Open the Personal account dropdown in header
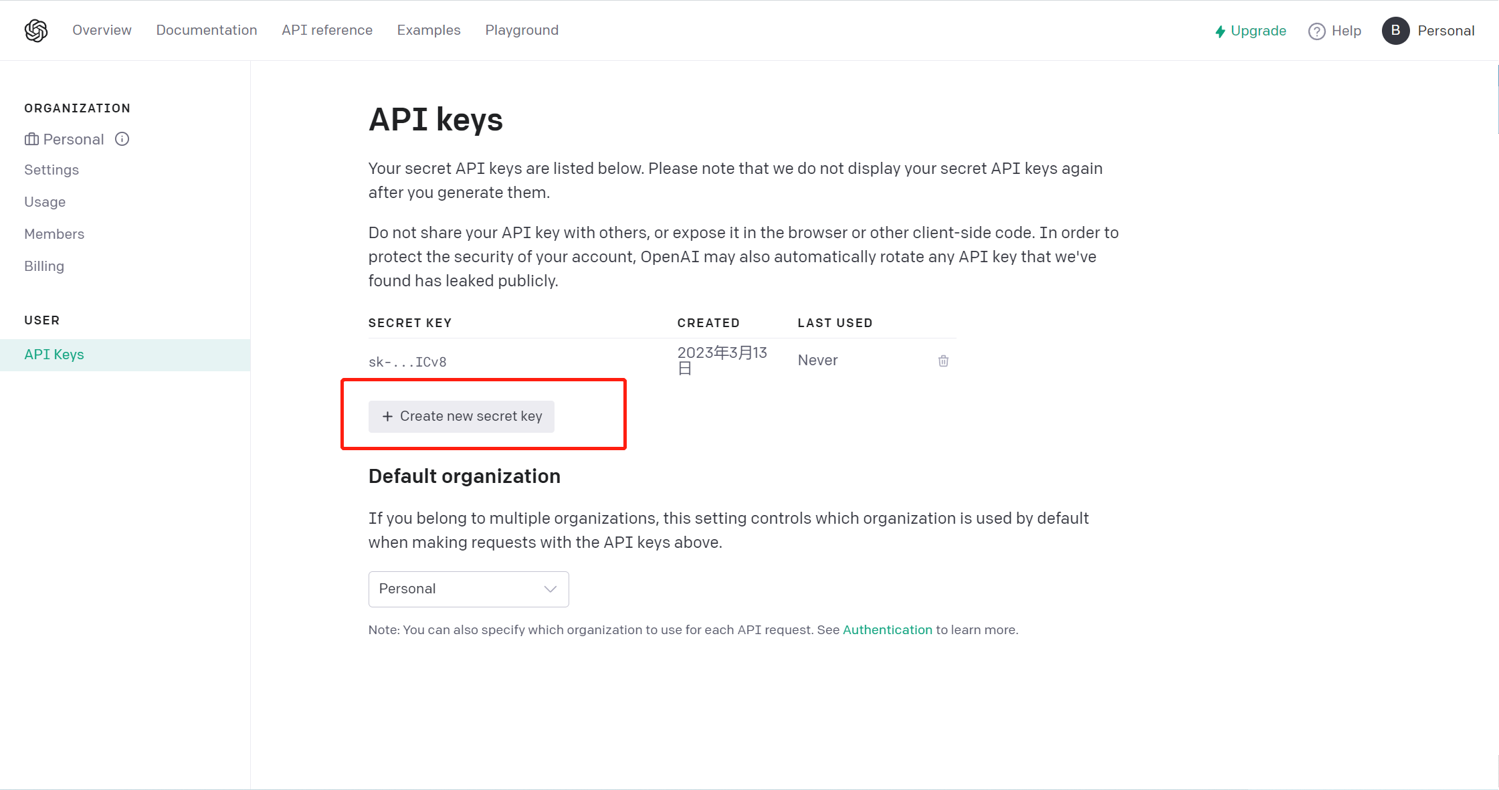1499x790 pixels. click(x=1445, y=31)
